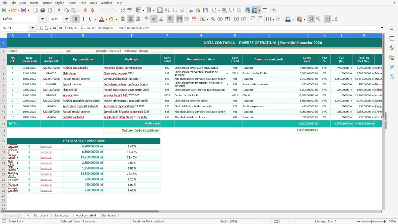Open the Sidebar Gallery panel

pyautogui.click(x=392, y=57)
